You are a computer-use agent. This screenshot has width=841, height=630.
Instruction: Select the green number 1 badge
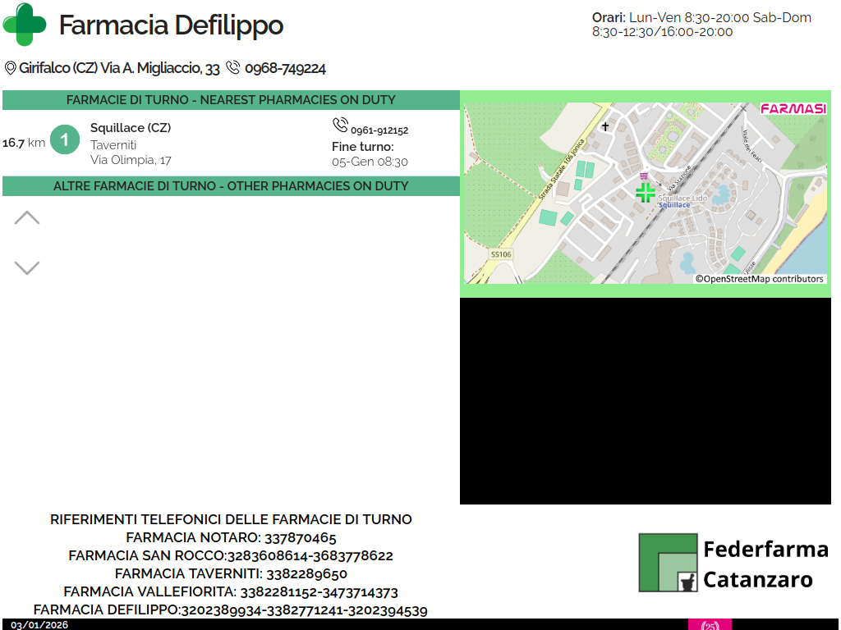(65, 139)
